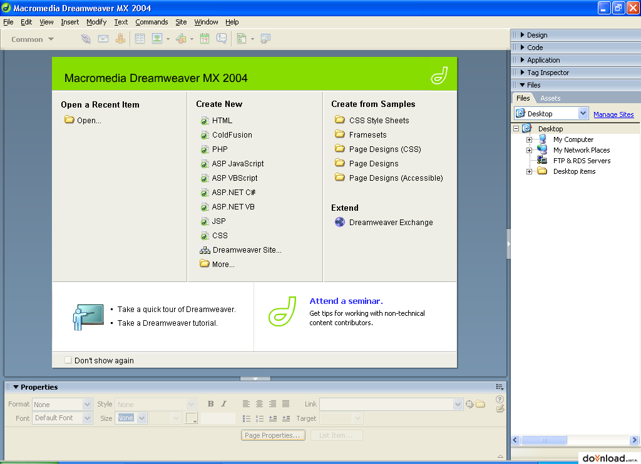The width and height of the screenshot is (641, 464).
Task: Toggle Bold in Properties panel
Action: tap(210, 404)
